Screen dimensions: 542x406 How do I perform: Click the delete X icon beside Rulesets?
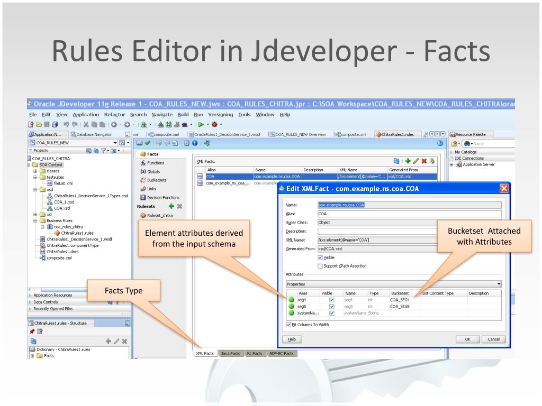180,206
